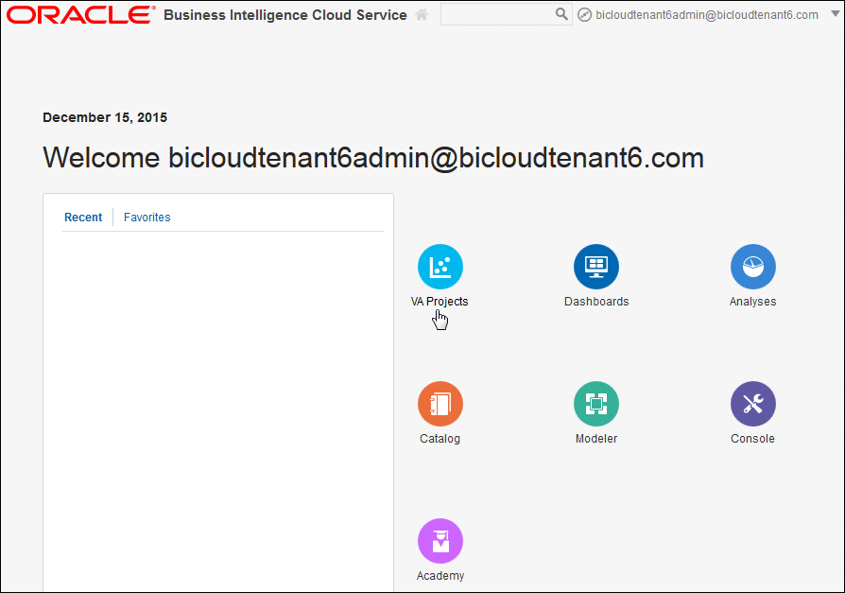Click the Catalog label
Image resolution: width=845 pixels, height=593 pixels.
click(440, 438)
